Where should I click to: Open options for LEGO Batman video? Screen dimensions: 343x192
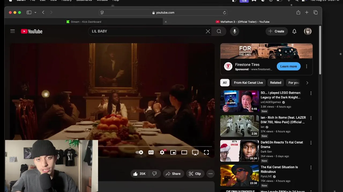311,93
